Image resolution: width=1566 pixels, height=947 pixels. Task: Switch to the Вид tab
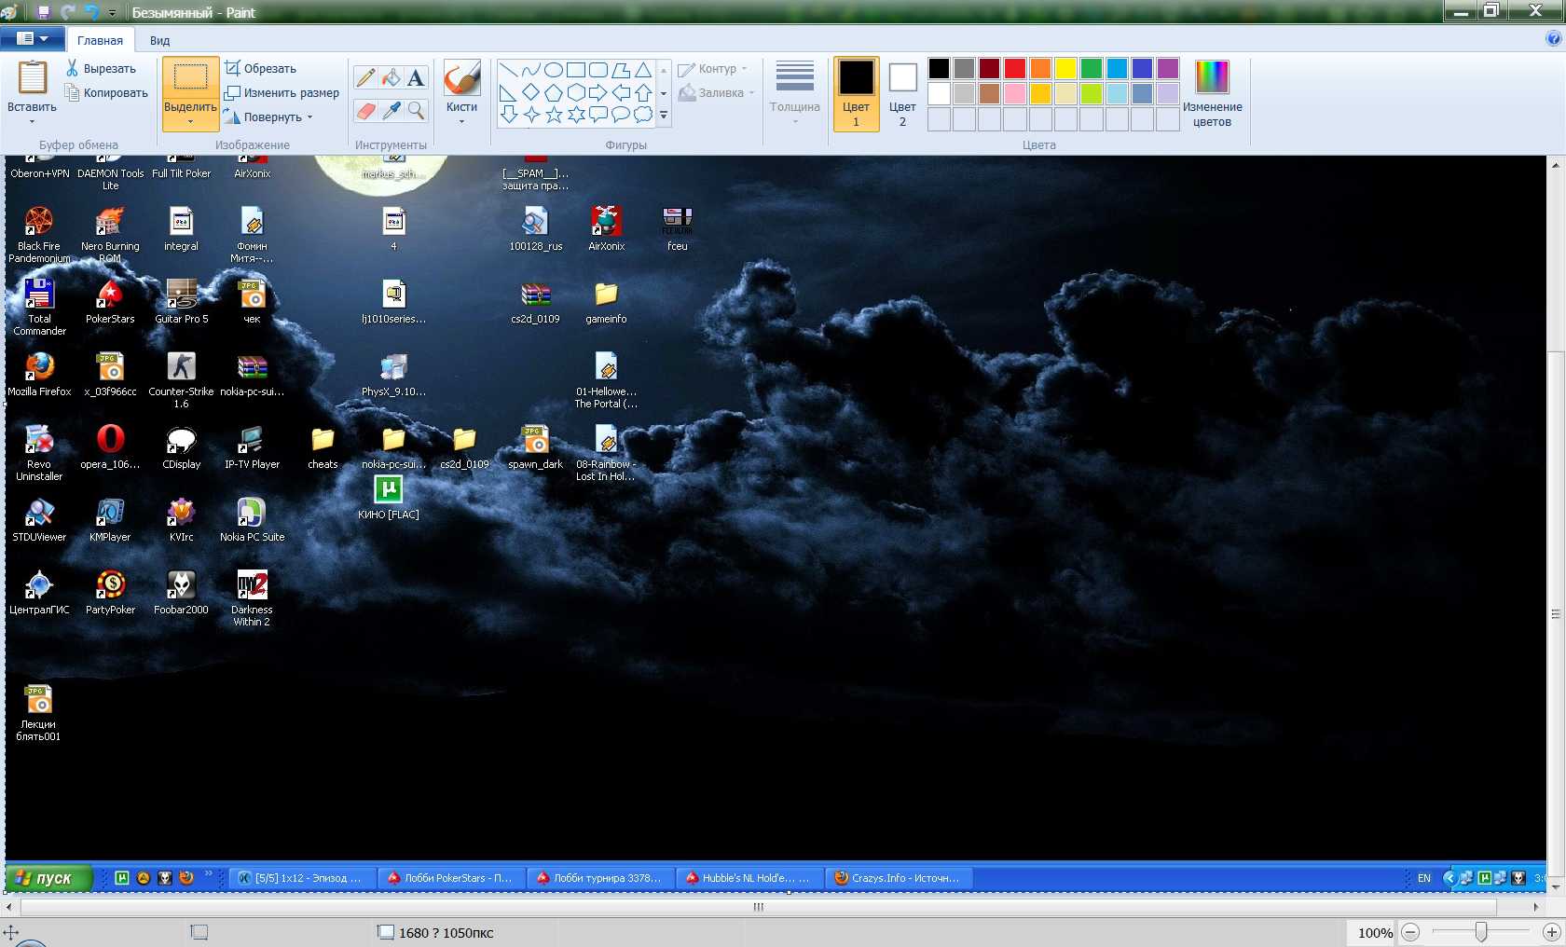(159, 41)
